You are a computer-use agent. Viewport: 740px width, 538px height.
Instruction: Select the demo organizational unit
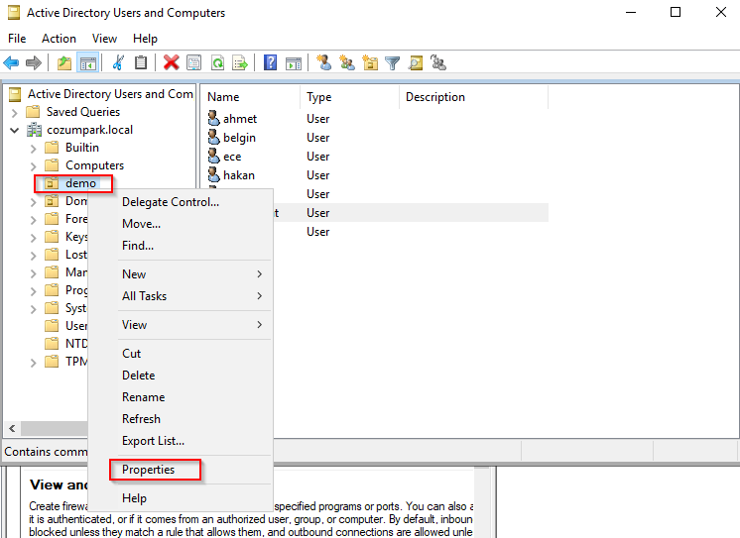click(80, 183)
